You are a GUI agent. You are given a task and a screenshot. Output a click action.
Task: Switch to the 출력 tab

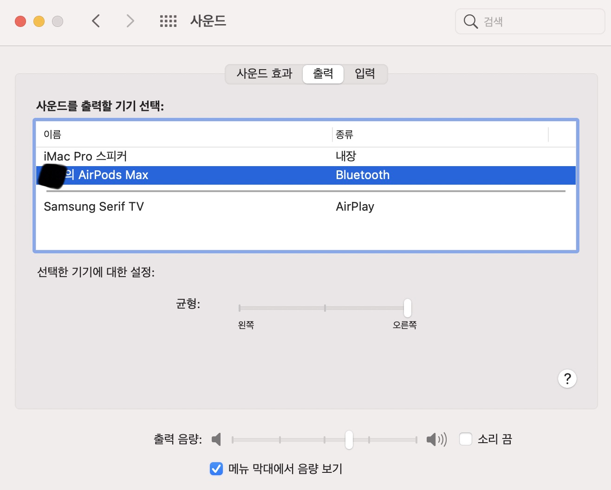(323, 74)
